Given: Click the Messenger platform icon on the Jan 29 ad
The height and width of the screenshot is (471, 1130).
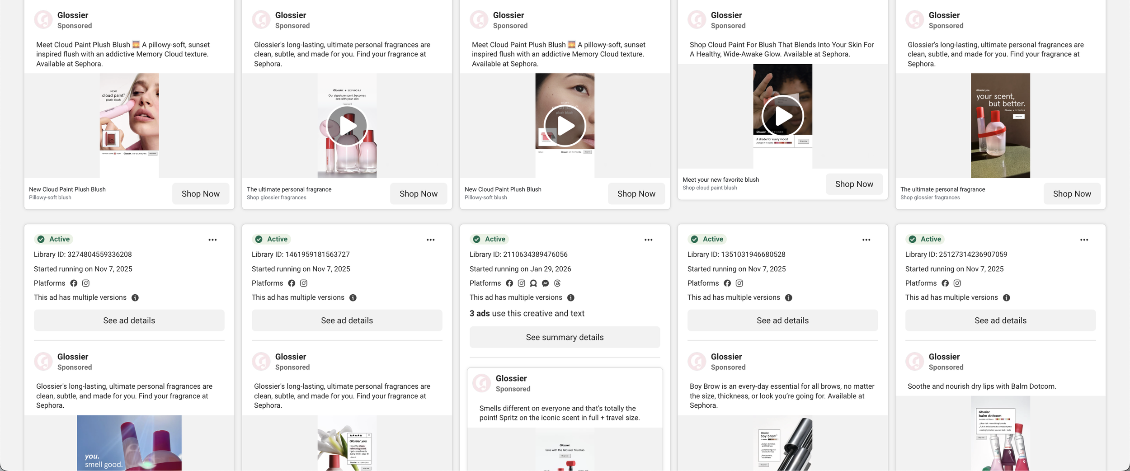Looking at the screenshot, I should 545,283.
